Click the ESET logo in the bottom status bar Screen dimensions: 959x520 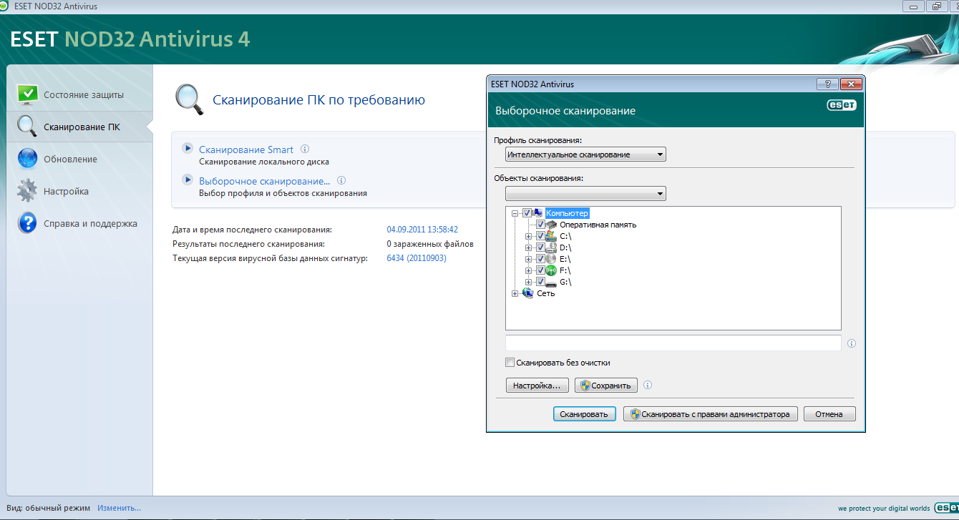coord(945,508)
